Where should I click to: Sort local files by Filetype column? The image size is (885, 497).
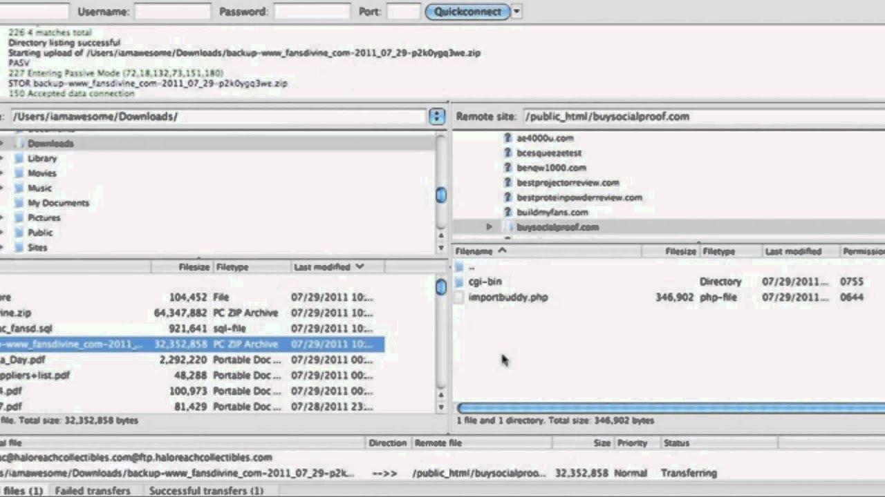pos(252,266)
